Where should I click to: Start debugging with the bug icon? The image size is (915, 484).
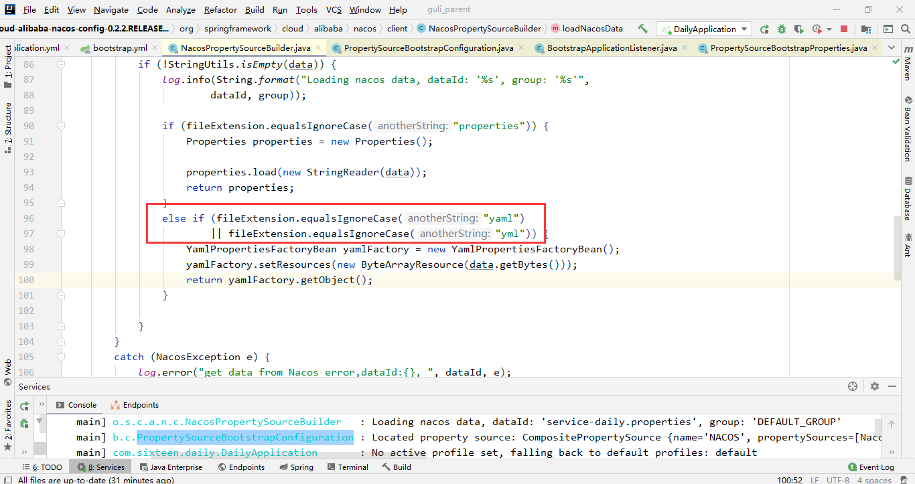click(782, 29)
